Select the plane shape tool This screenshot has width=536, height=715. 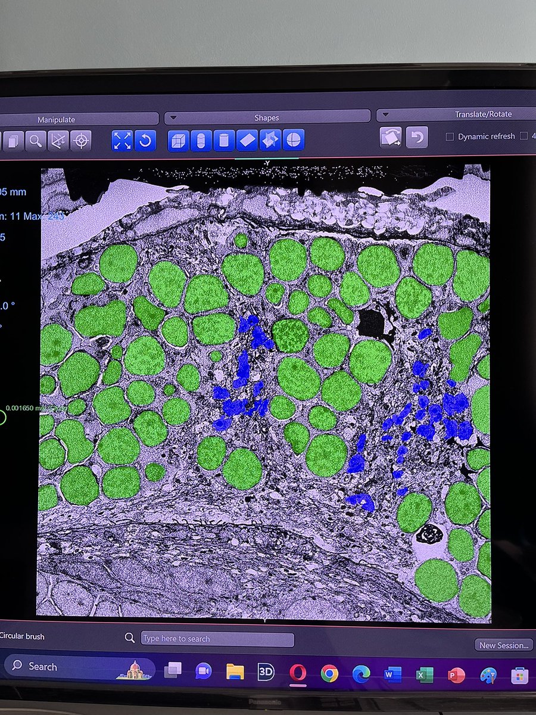(247, 141)
